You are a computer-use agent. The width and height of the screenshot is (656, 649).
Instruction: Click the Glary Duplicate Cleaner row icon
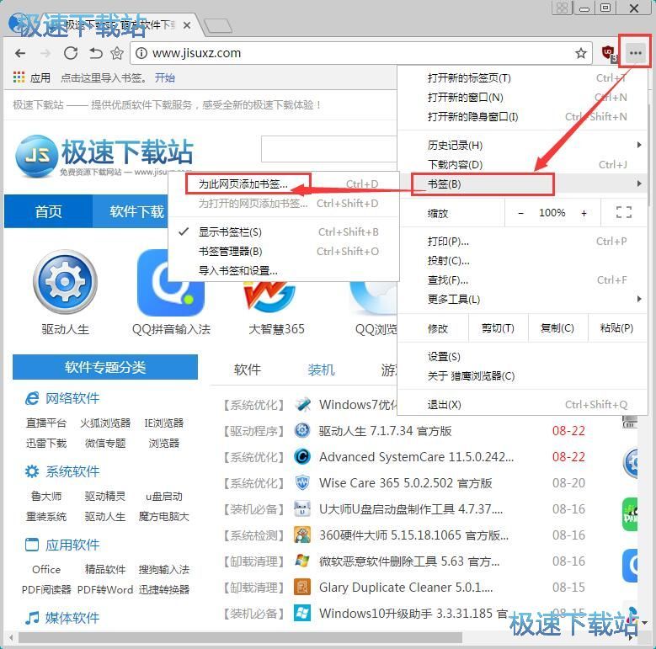302,587
